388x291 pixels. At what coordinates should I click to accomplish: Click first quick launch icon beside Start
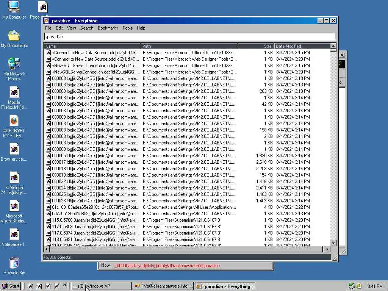(x=30, y=286)
